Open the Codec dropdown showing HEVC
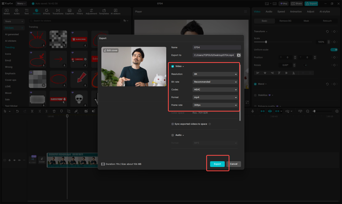This screenshot has width=342, height=204. coord(215,90)
